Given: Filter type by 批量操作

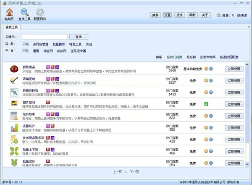Looking at the screenshot, I should point(59,44).
